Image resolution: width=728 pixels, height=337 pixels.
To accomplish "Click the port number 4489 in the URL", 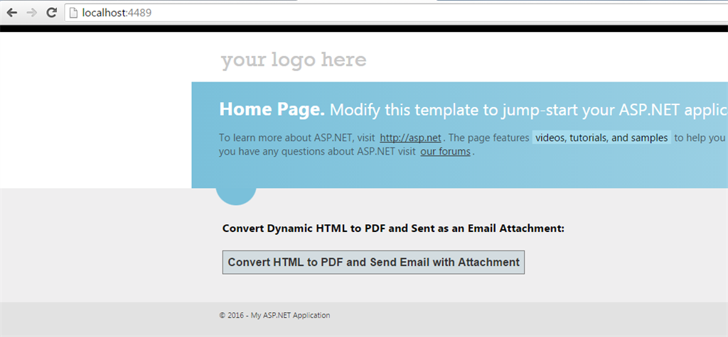I will tap(139, 12).
